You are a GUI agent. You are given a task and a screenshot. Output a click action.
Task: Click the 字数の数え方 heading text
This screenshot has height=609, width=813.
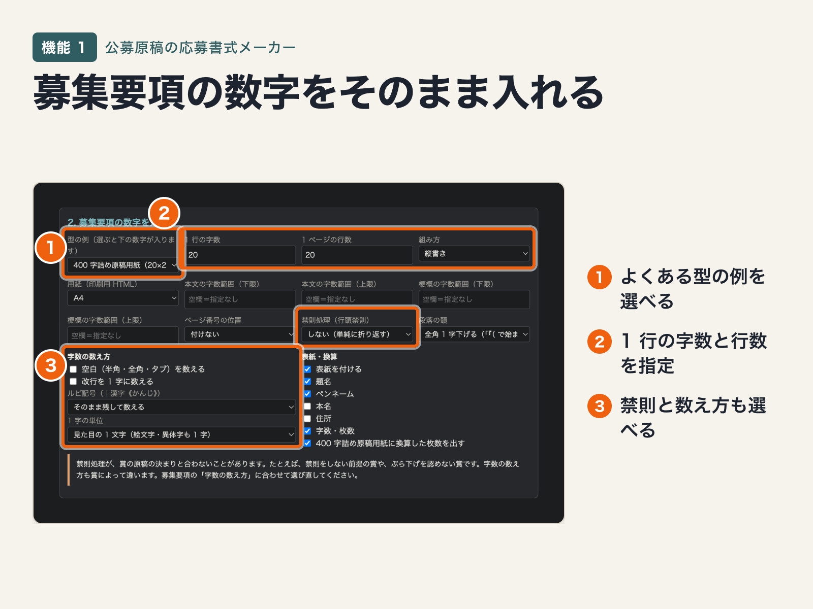(x=89, y=357)
